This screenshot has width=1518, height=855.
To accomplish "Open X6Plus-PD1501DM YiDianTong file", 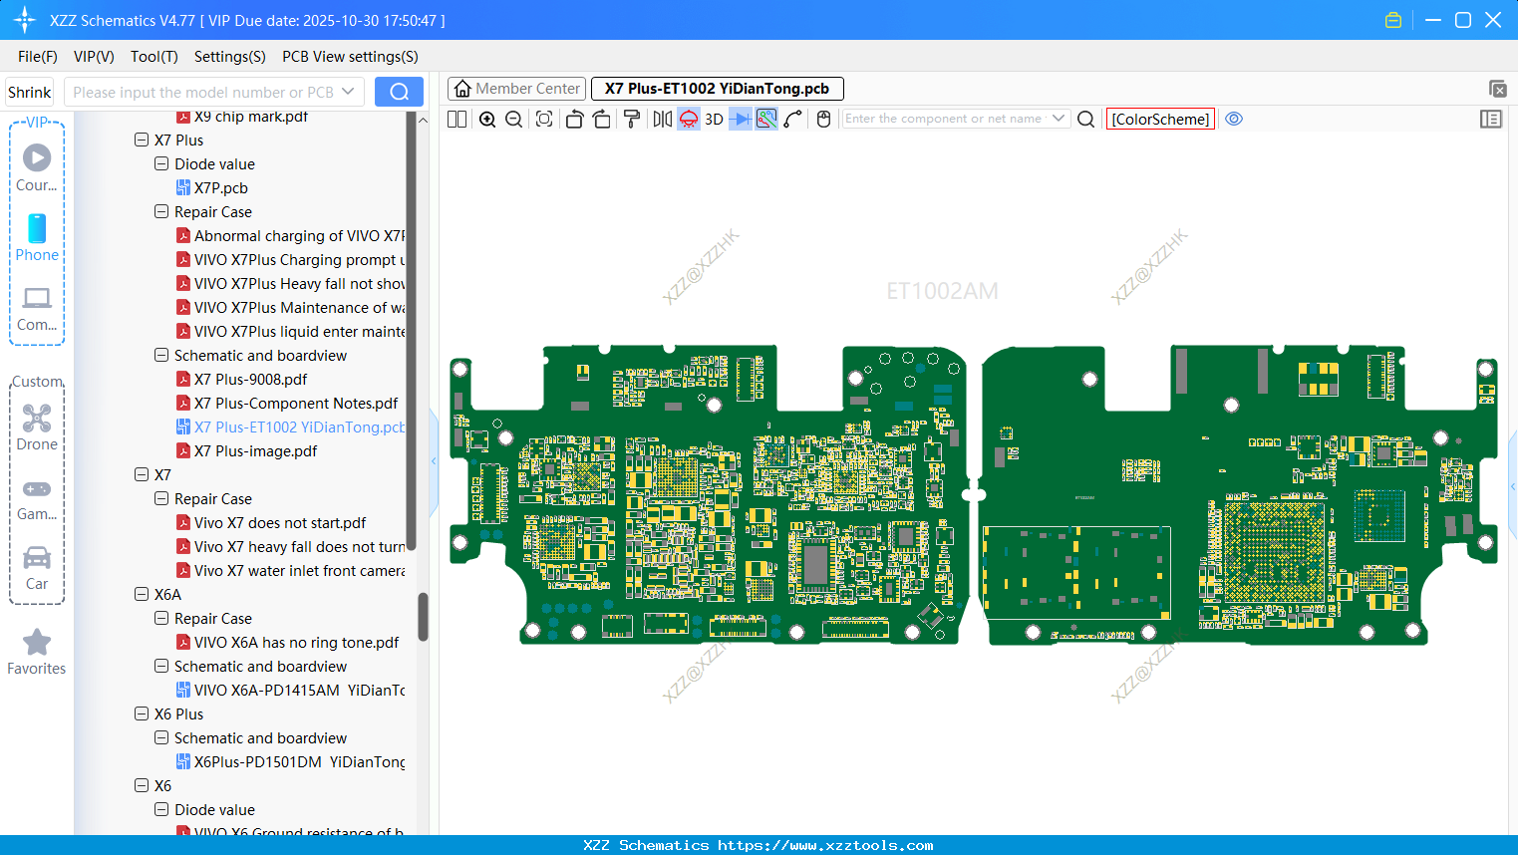I will click(291, 762).
